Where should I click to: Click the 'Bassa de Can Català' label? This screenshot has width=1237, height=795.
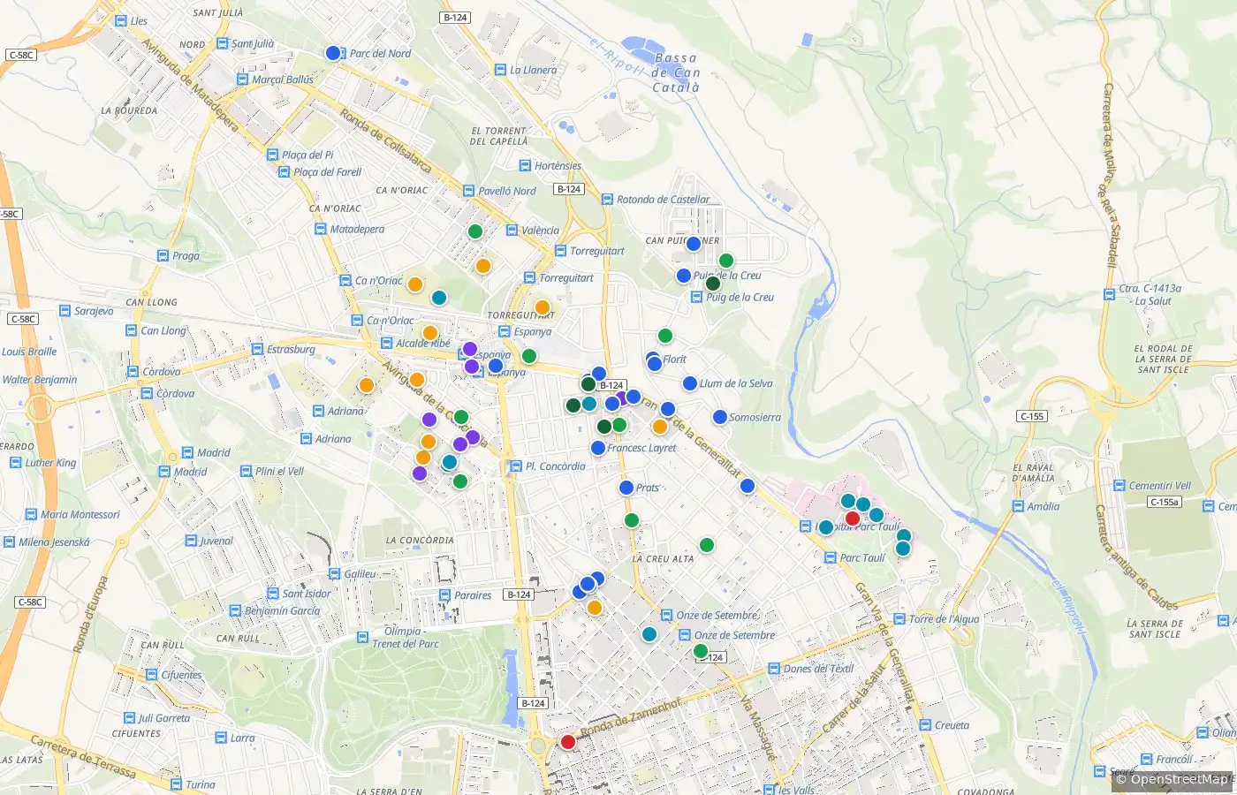[x=676, y=72]
